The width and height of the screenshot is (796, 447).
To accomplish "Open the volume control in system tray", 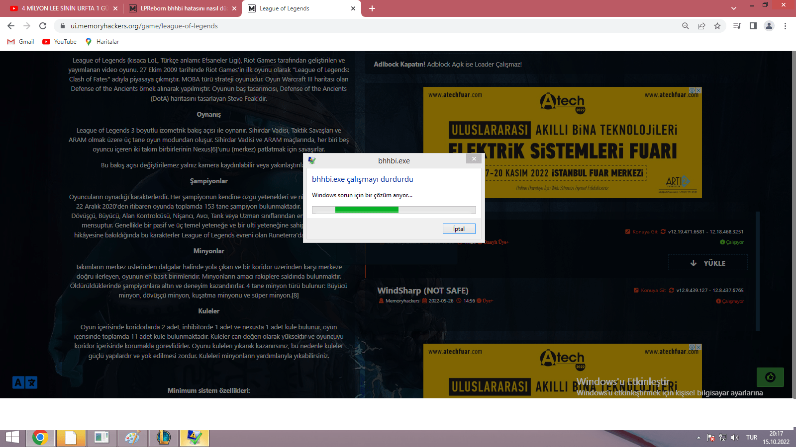I will coord(735,438).
